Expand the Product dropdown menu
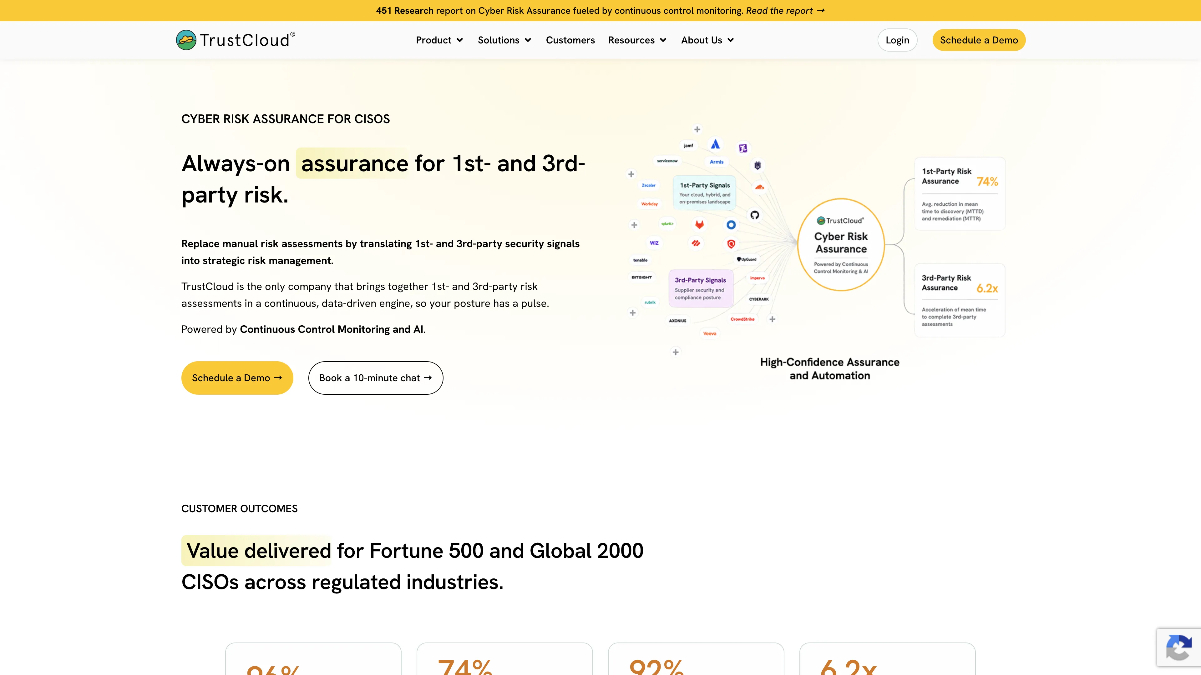Screen dimensions: 1201x675 pos(439,40)
